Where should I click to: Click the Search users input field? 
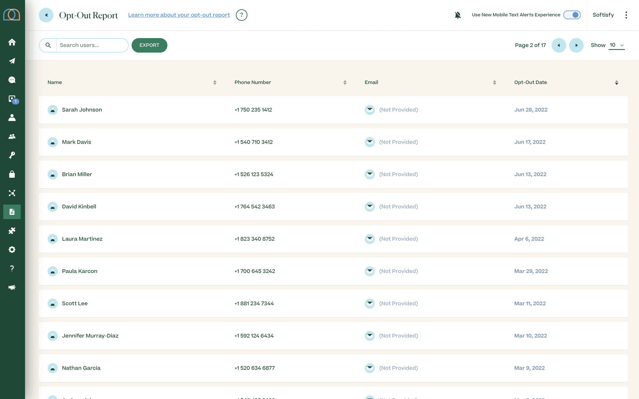point(92,45)
